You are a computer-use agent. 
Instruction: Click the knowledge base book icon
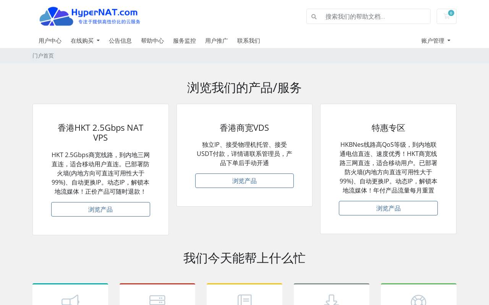pos(244,300)
